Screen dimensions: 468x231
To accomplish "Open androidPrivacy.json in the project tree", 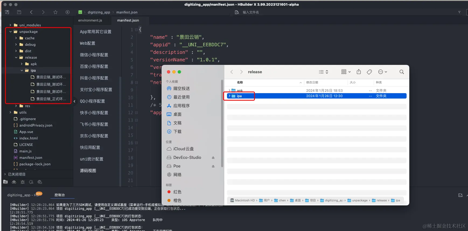I will (36, 125).
